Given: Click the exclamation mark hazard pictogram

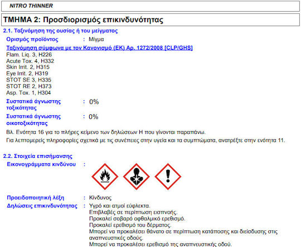Looking at the screenshot, I should pyautogui.click(x=168, y=177).
